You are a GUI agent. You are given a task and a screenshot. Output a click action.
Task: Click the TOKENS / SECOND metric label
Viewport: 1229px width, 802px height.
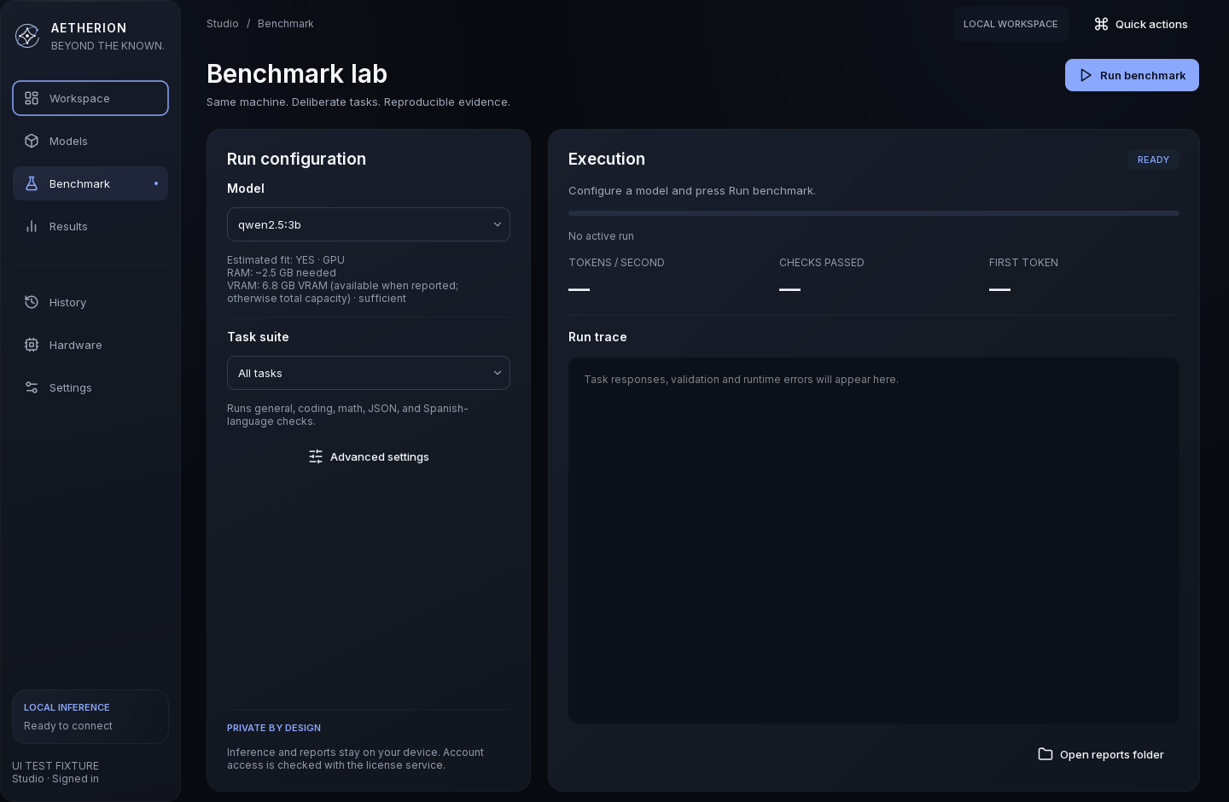tap(616, 263)
